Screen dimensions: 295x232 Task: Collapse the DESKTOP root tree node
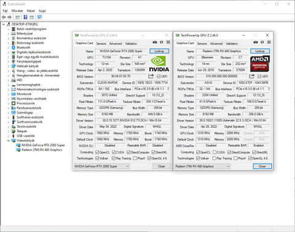click(3, 25)
